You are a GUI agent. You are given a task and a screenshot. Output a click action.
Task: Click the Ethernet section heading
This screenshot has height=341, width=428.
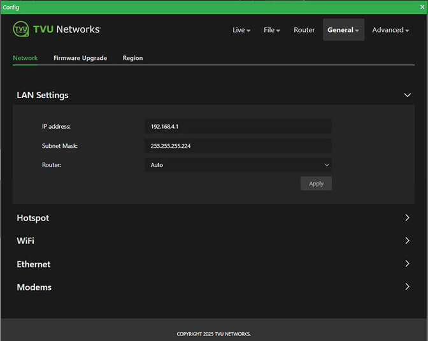tap(34, 265)
